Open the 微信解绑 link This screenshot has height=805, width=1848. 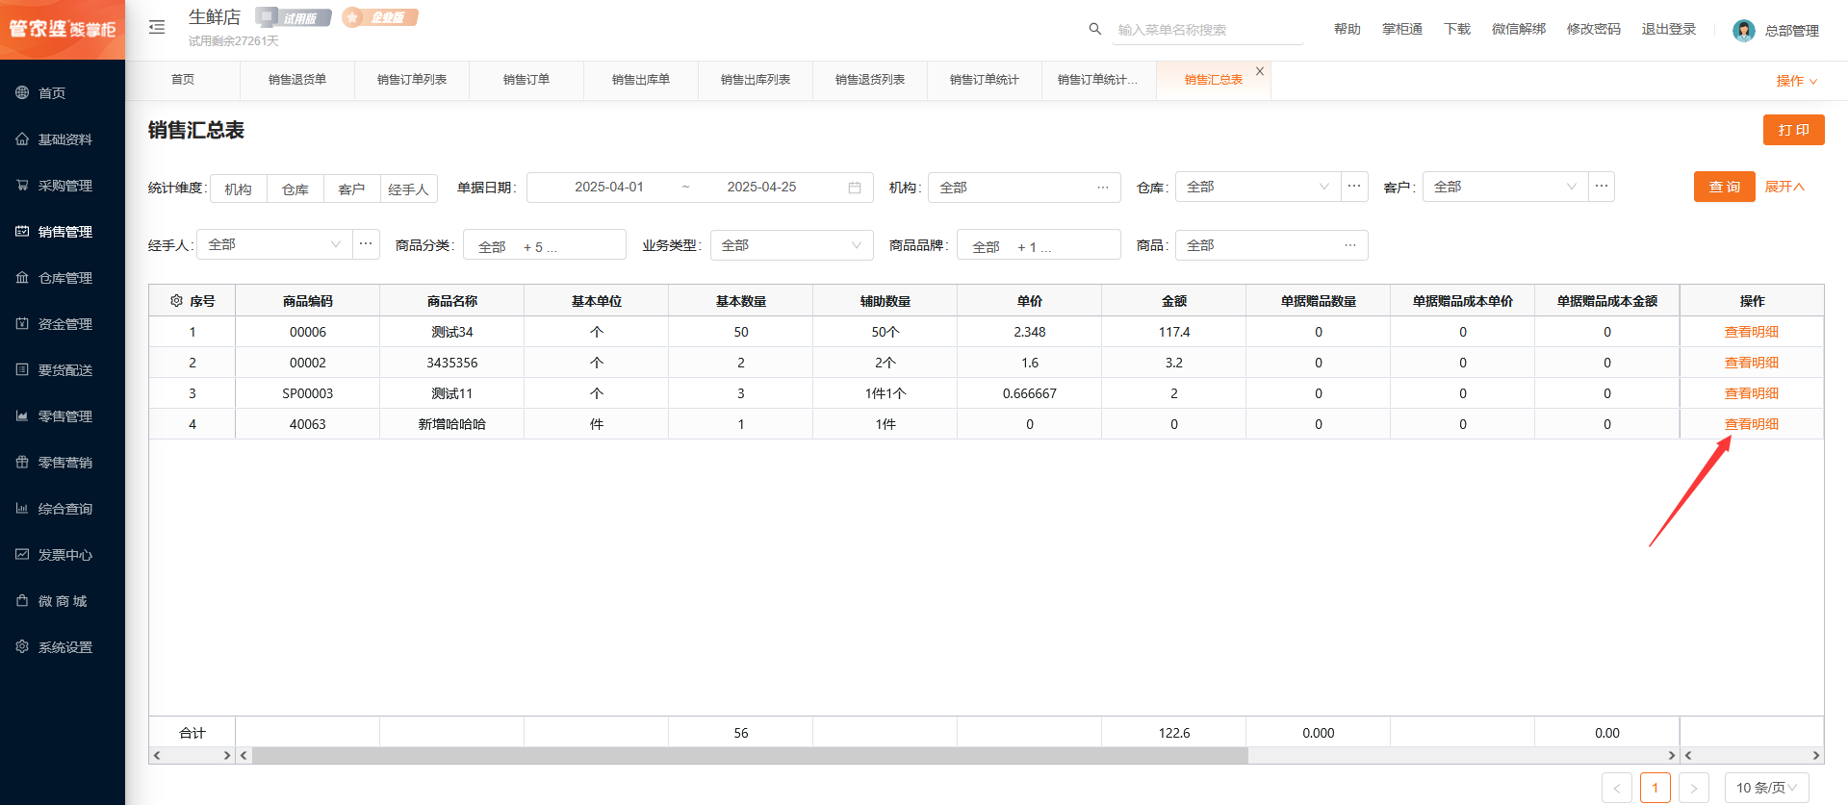[x=1519, y=29]
